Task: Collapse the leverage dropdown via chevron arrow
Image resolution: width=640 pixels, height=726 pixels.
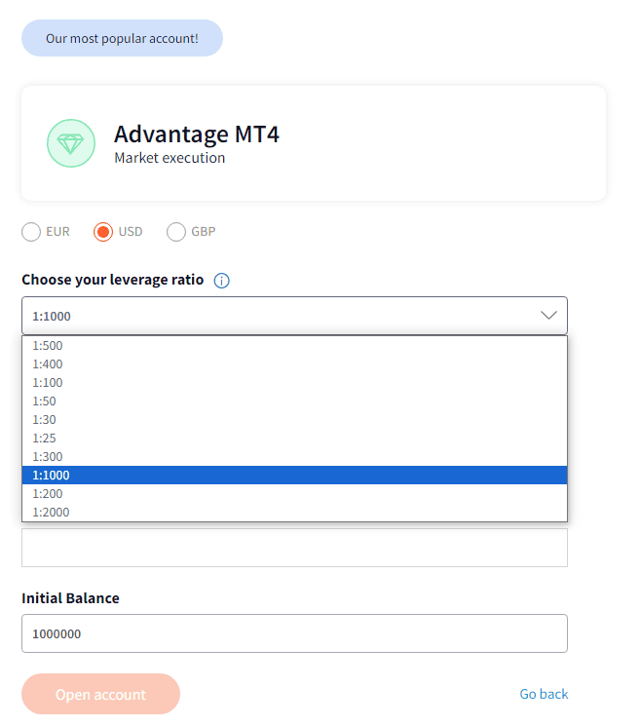Action: [x=548, y=316]
